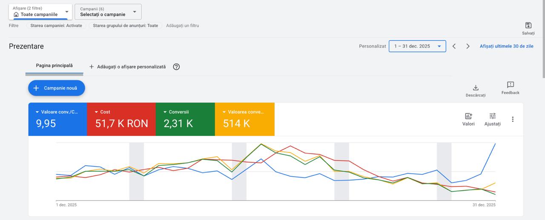Click the Campanie nouă button
This screenshot has width=545, height=220.
pyautogui.click(x=57, y=88)
